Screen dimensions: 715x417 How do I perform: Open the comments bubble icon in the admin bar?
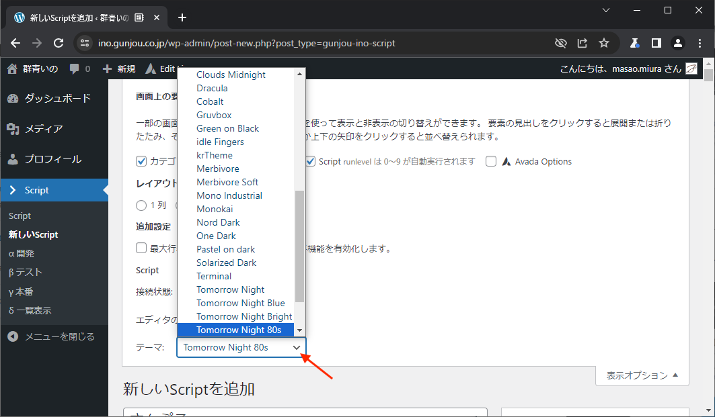coord(75,68)
